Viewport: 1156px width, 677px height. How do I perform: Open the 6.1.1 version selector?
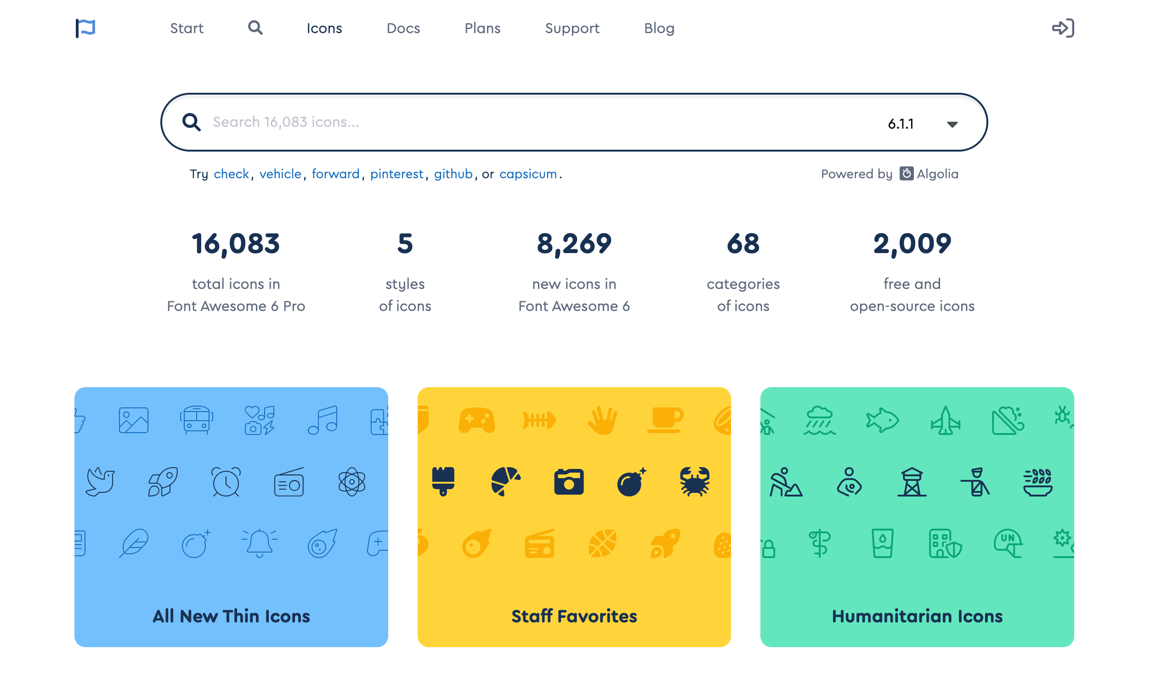901,124
